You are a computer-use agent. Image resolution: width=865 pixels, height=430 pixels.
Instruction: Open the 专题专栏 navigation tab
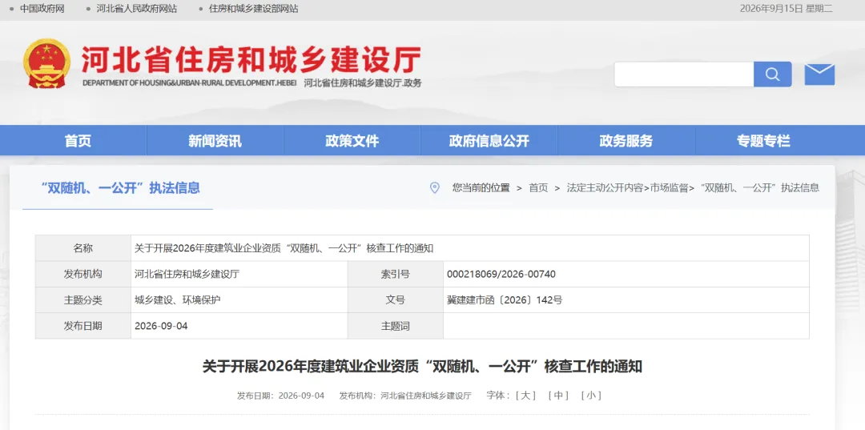pyautogui.click(x=763, y=141)
